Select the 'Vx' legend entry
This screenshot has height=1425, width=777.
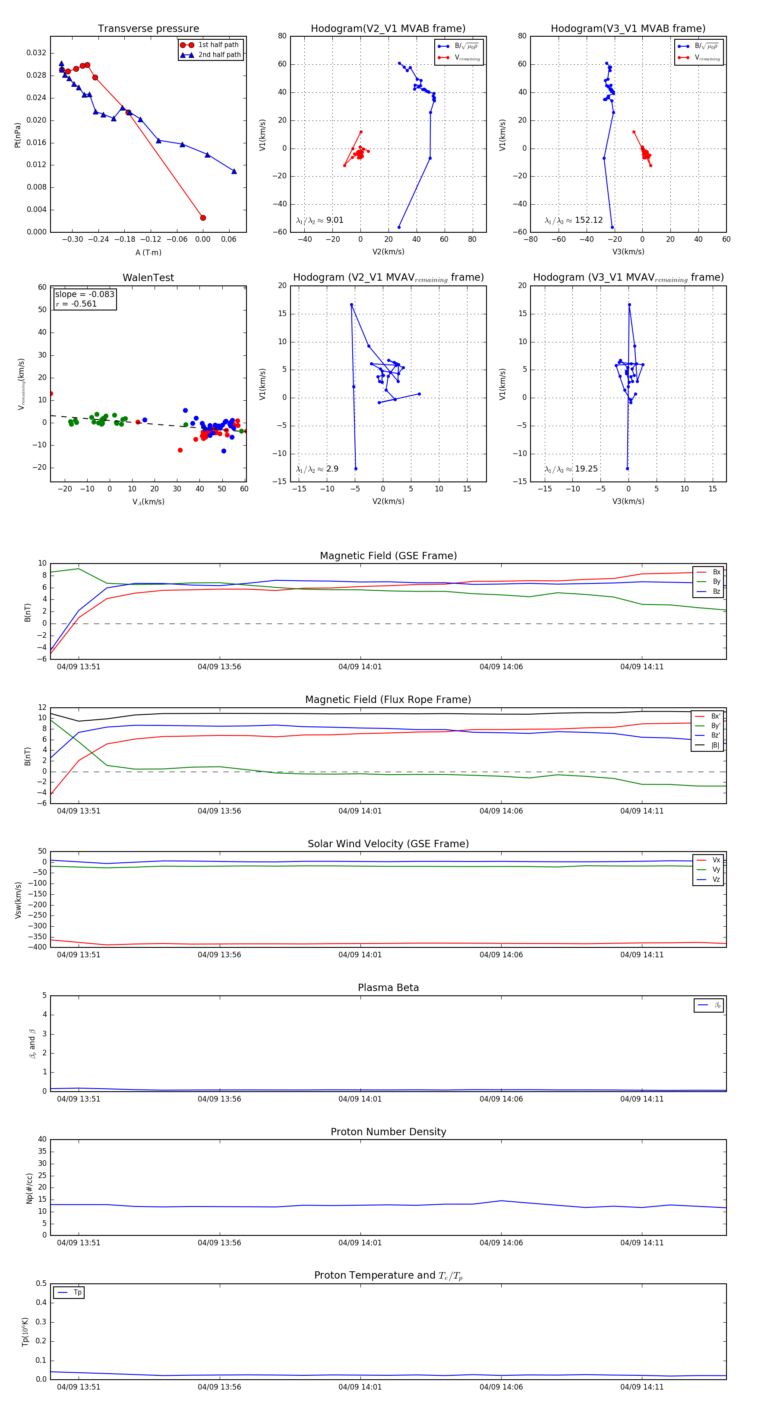tap(708, 860)
